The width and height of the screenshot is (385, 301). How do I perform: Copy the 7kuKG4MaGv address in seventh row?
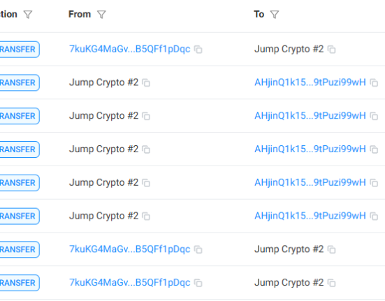198,249
